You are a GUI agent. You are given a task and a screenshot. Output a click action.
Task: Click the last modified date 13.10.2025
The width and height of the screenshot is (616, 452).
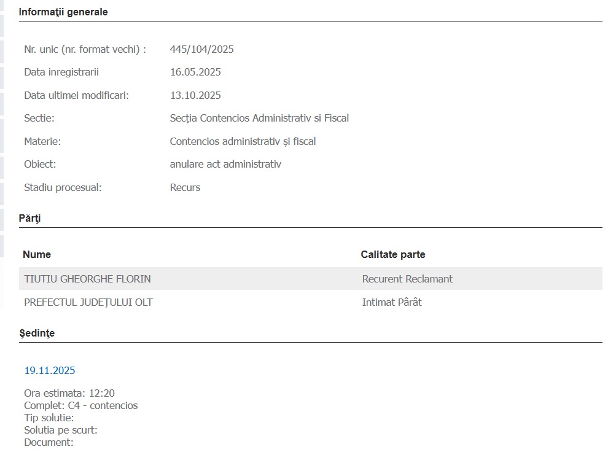coord(195,95)
